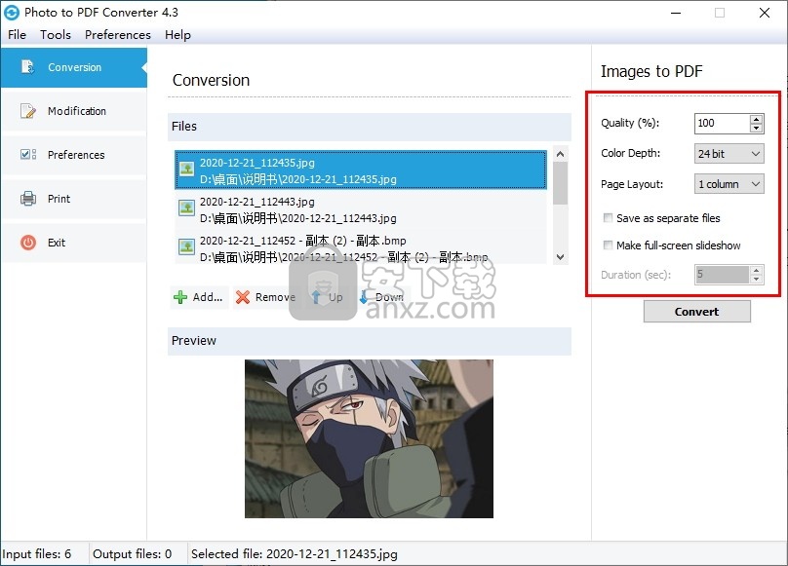
Task: Click the 'Output files: 0' status text
Action: [x=133, y=554]
